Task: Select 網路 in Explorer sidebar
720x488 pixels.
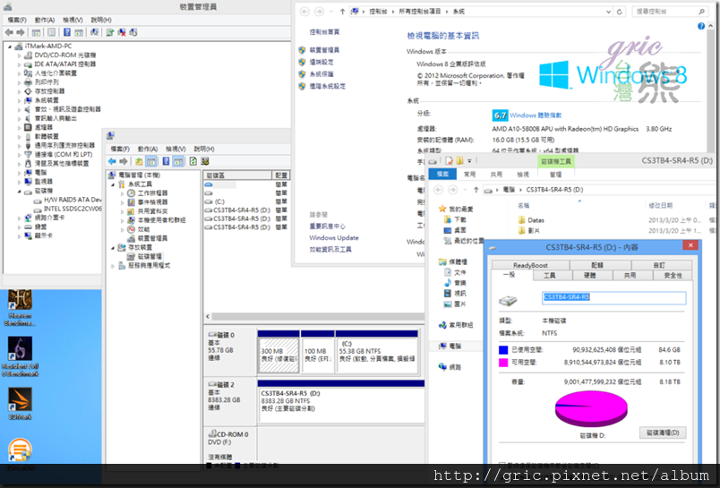Action: click(x=455, y=367)
